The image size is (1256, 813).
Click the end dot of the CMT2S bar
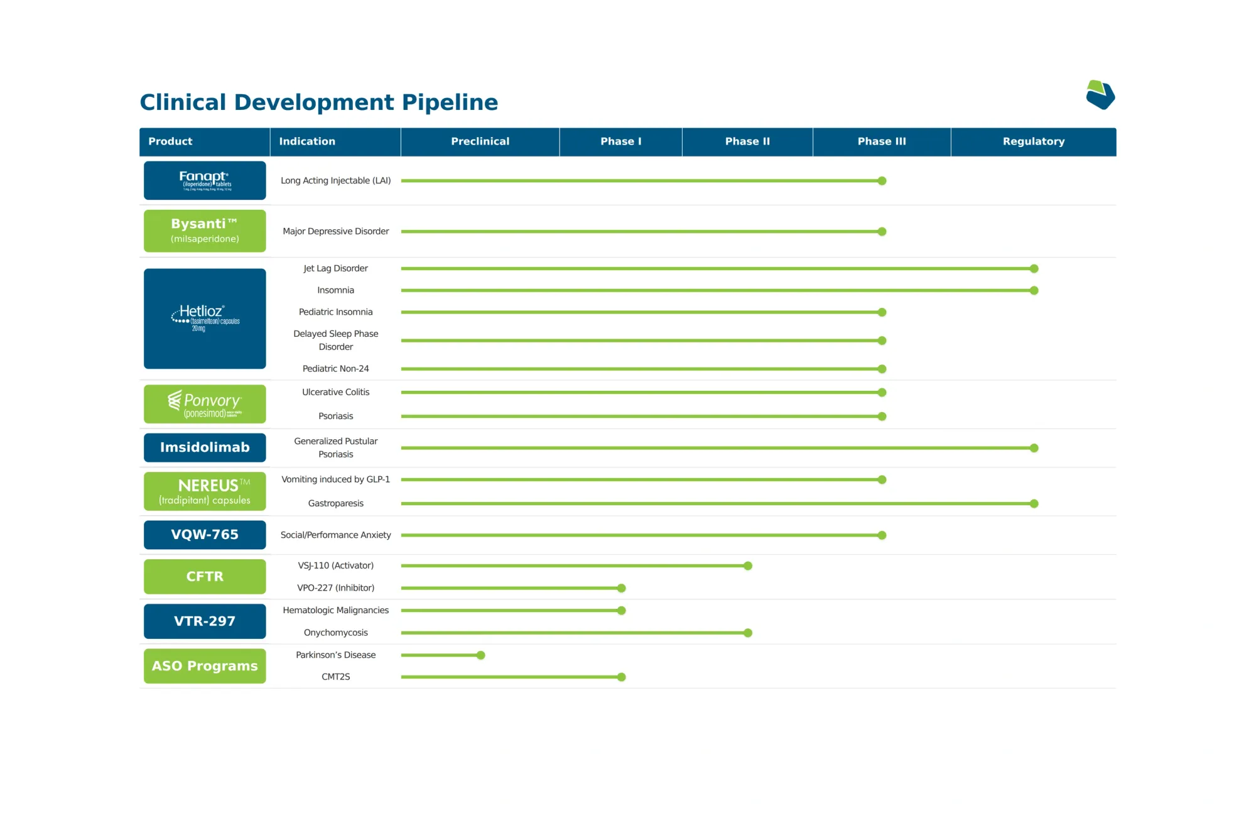coord(621,677)
